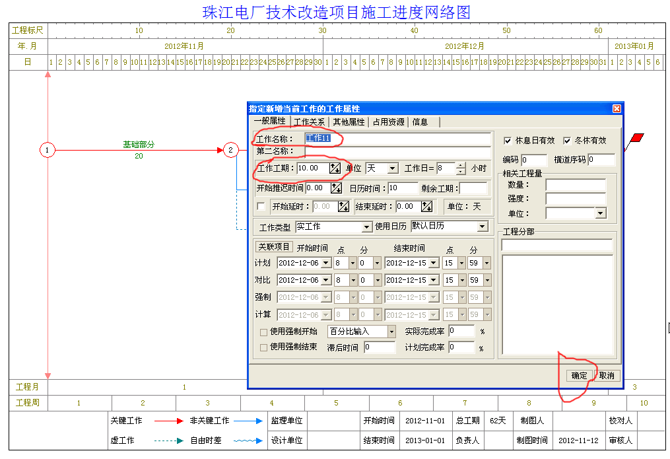Open the 工作类型 dropdown
Screen dimensions: 670x459
coord(366,227)
